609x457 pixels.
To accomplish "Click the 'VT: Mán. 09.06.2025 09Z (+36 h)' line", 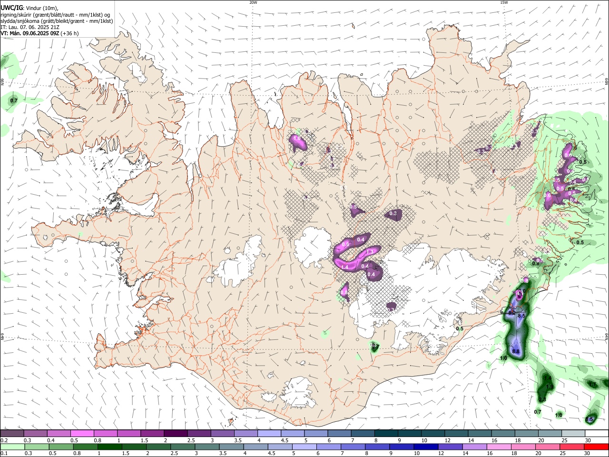I will [x=39, y=33].
